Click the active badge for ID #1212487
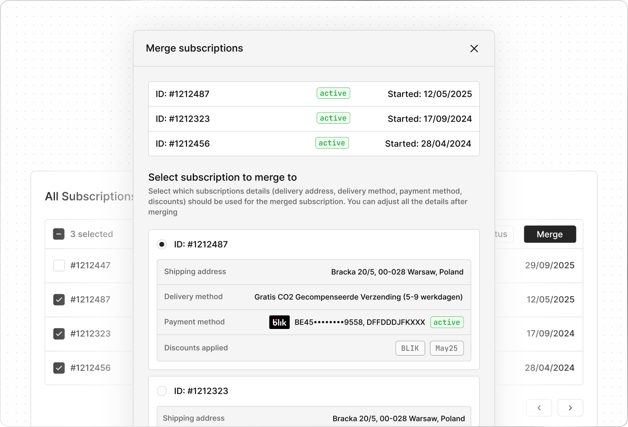 333,93
